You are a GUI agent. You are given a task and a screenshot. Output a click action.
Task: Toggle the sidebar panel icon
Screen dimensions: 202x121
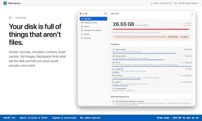[106, 14]
